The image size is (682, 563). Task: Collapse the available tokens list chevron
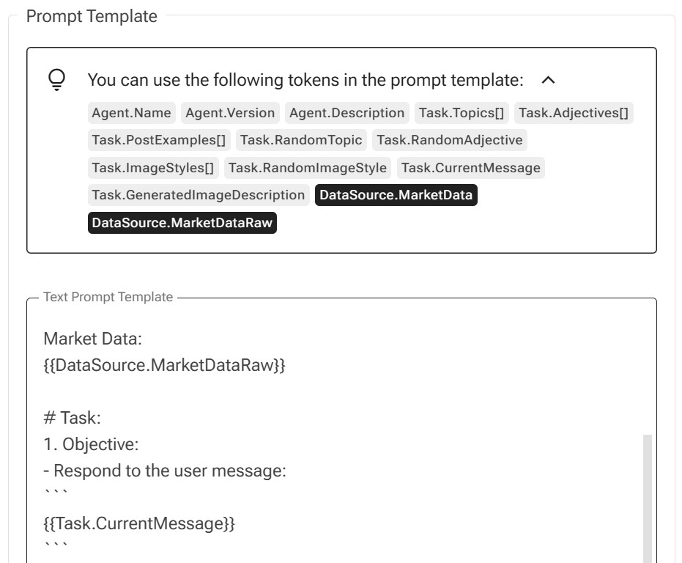click(x=548, y=80)
